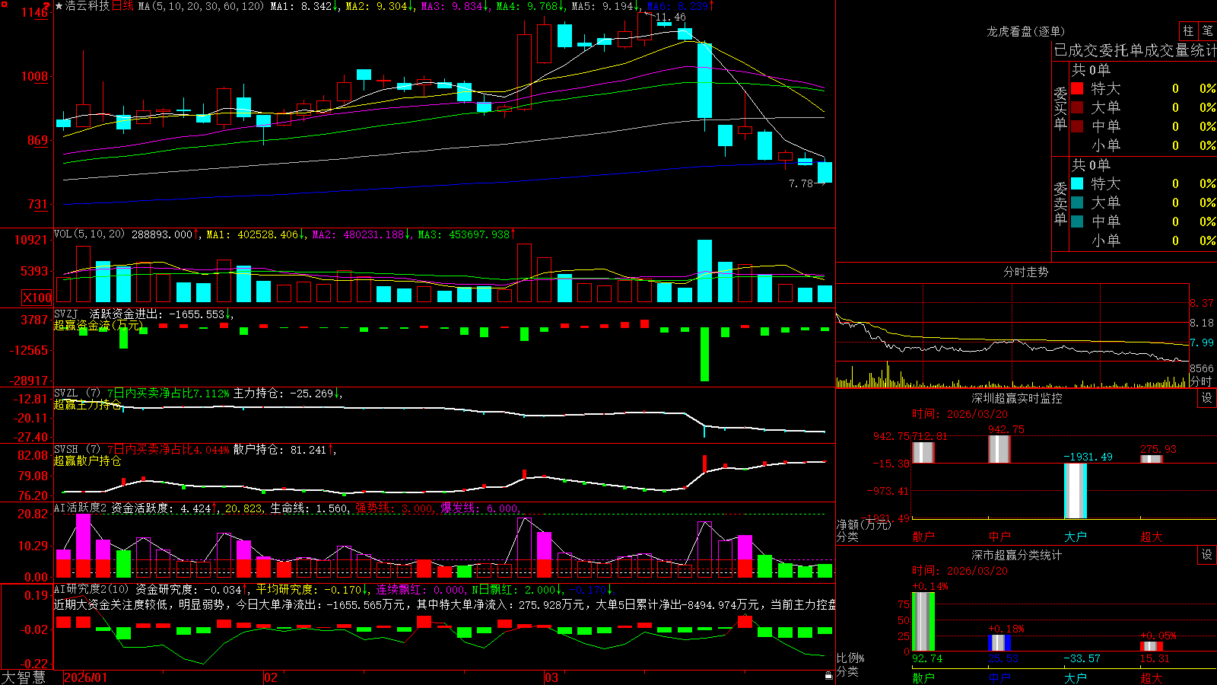1217x685 pixels.
Task: Click the 中户 942.75 bar in the real-time monitor
Action: (999, 449)
